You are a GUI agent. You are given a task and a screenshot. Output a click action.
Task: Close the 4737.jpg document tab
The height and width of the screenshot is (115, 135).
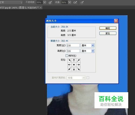pyautogui.click(x=40, y=8)
